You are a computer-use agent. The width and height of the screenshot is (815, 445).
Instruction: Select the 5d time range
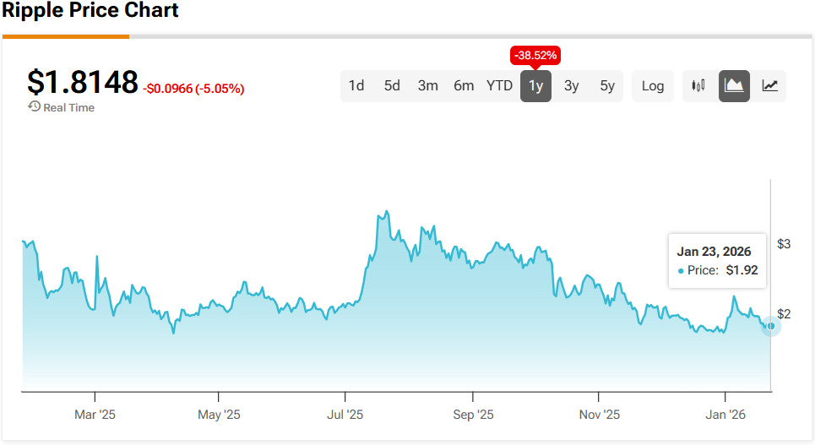(x=392, y=86)
